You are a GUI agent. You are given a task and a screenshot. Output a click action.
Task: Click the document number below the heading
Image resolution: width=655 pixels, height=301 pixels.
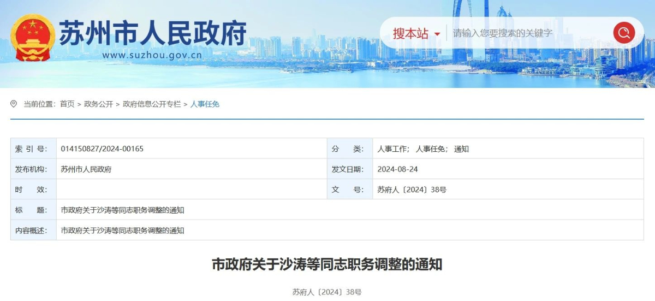click(x=327, y=292)
